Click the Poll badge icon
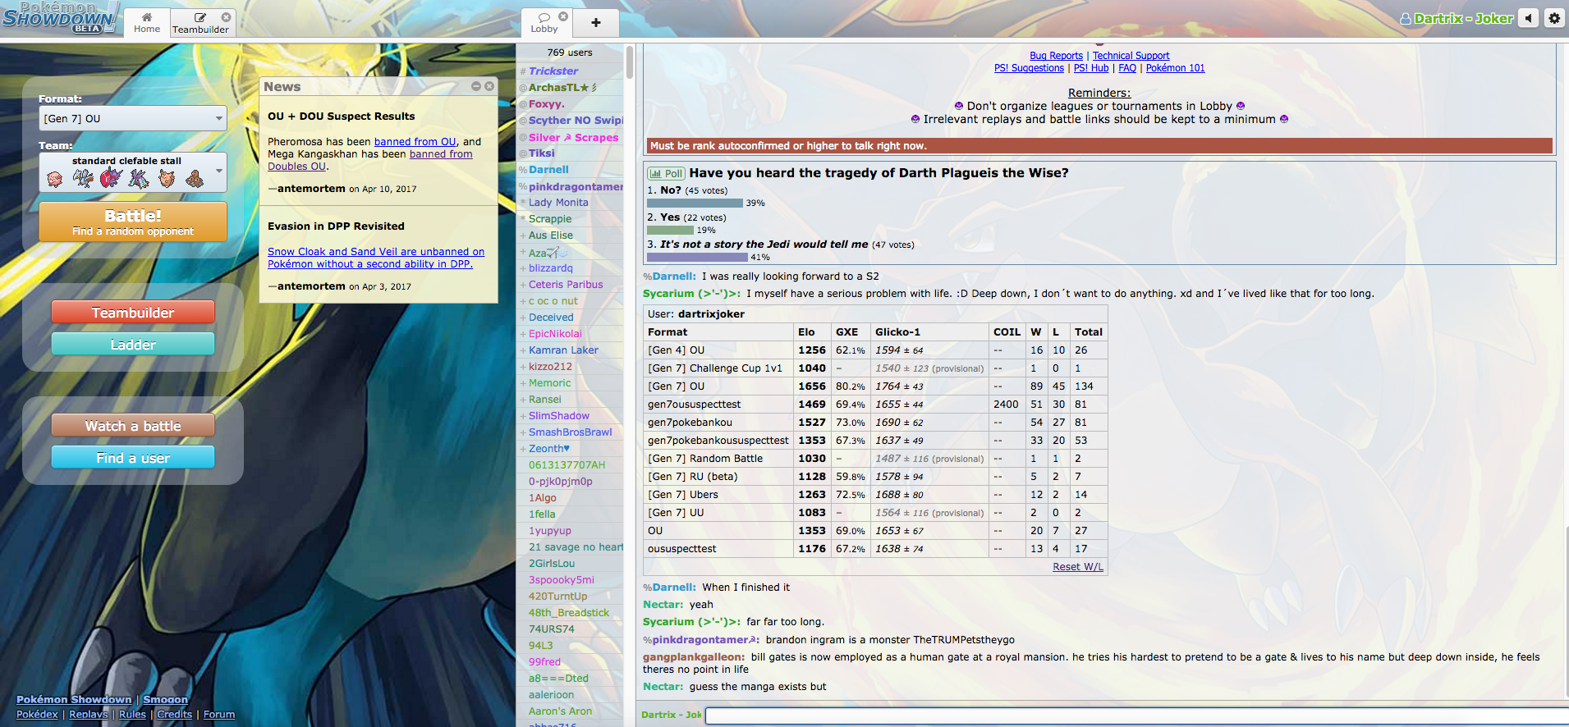1569x727 pixels. click(x=666, y=173)
